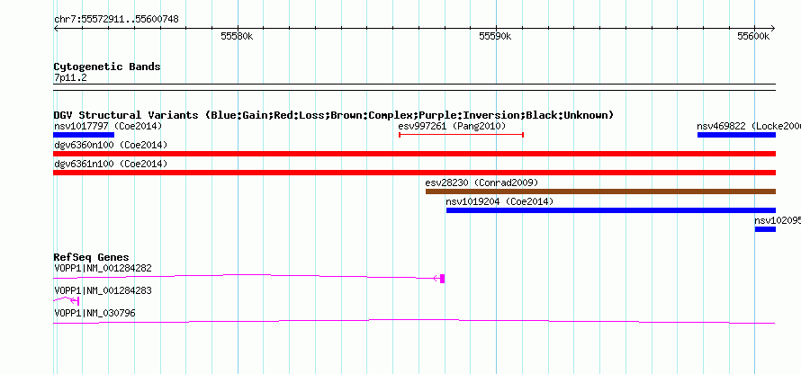Open the dgv6361n100 (Coe2014) variant label
801x374 pixels.
click(x=111, y=165)
